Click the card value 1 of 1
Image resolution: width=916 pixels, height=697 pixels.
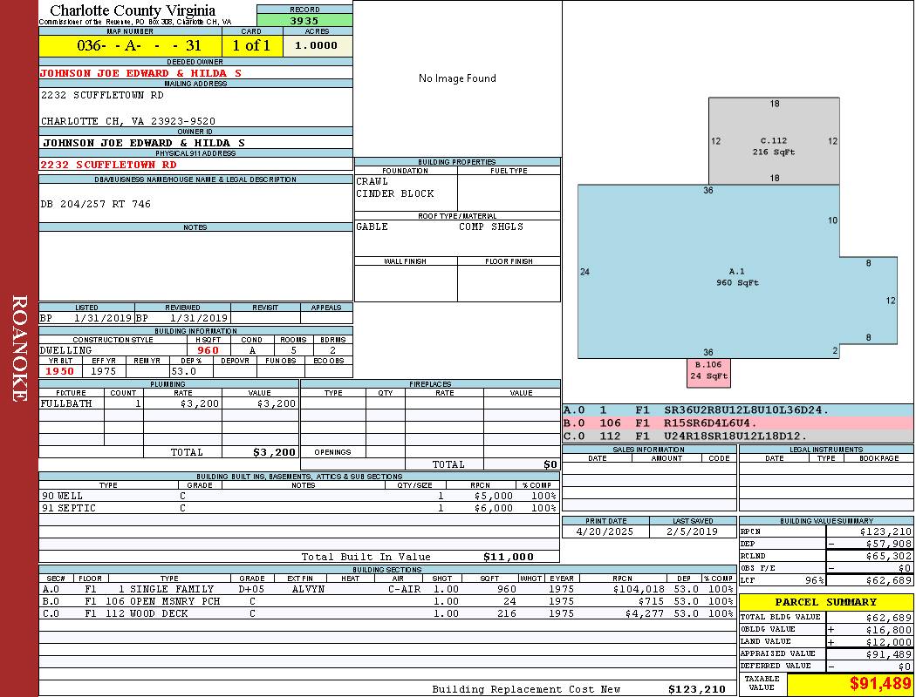[252, 45]
